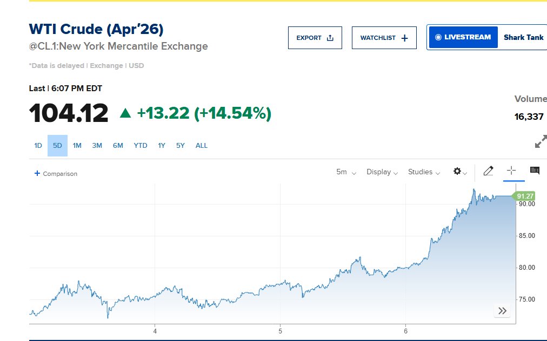The height and width of the screenshot is (341, 547).
Task: Select the 1D time range
Action: pos(38,146)
